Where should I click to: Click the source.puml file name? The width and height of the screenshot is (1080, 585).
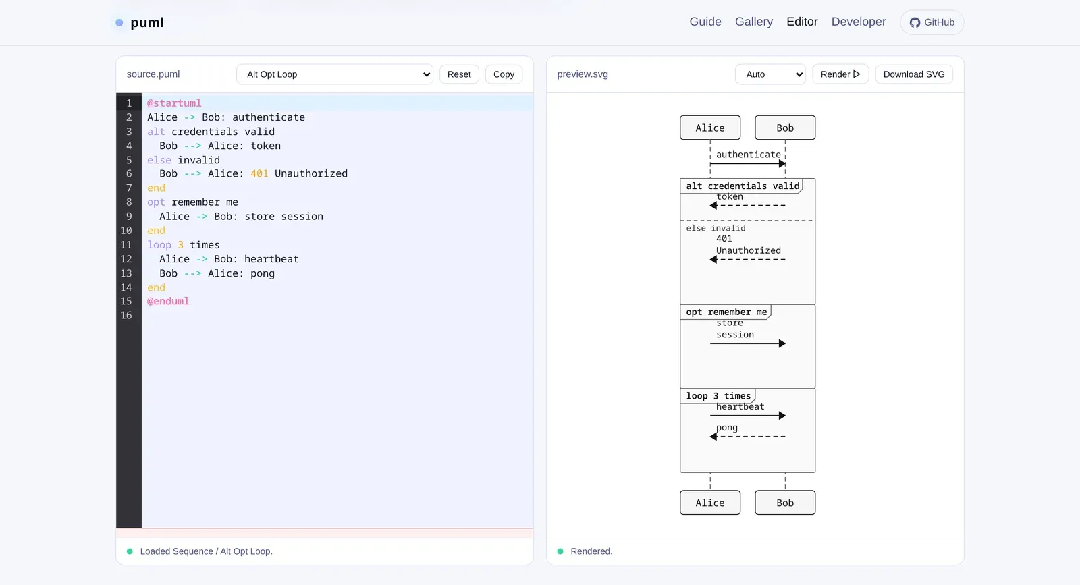153,74
